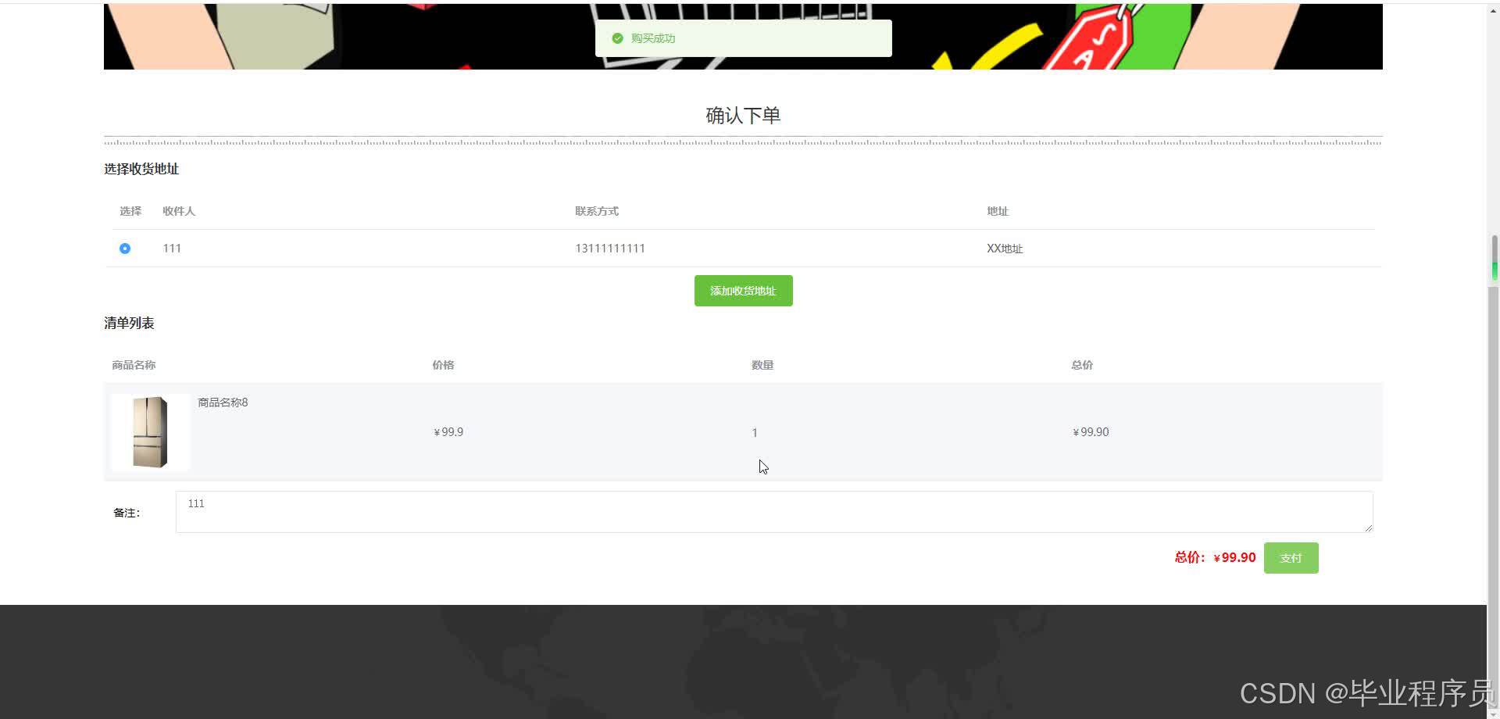Click the 价格 column header

443,365
